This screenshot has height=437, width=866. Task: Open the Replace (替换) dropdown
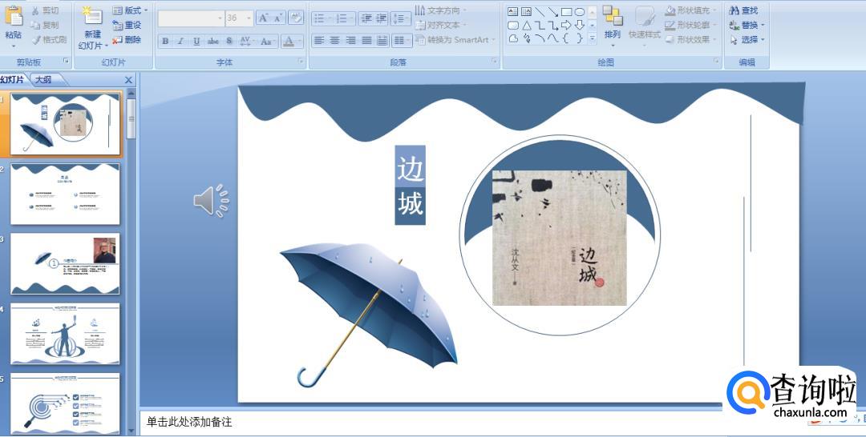[747, 26]
